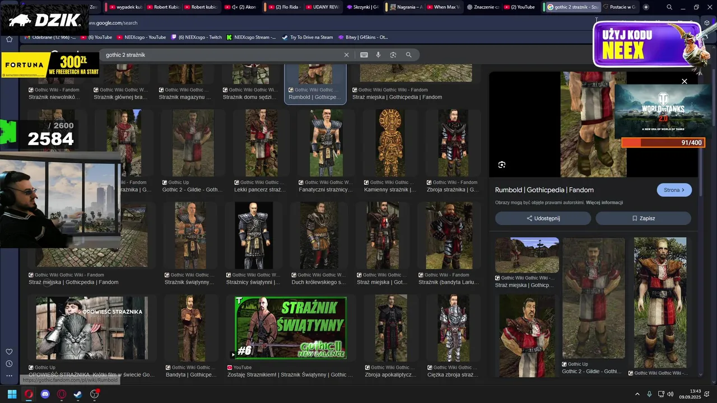The image size is (717, 403).
Task: Open the three-dots menu in Opera sidebar
Action: (9, 376)
